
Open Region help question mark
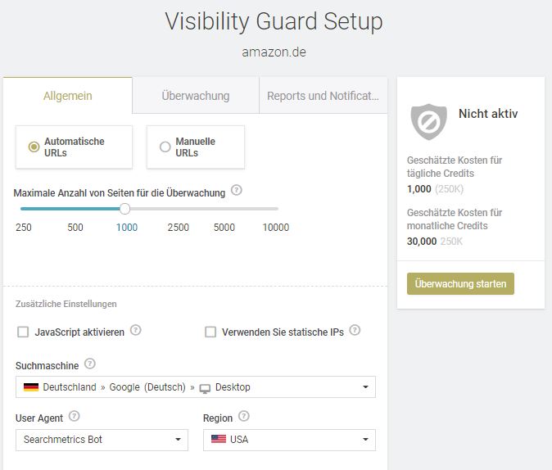(243, 416)
